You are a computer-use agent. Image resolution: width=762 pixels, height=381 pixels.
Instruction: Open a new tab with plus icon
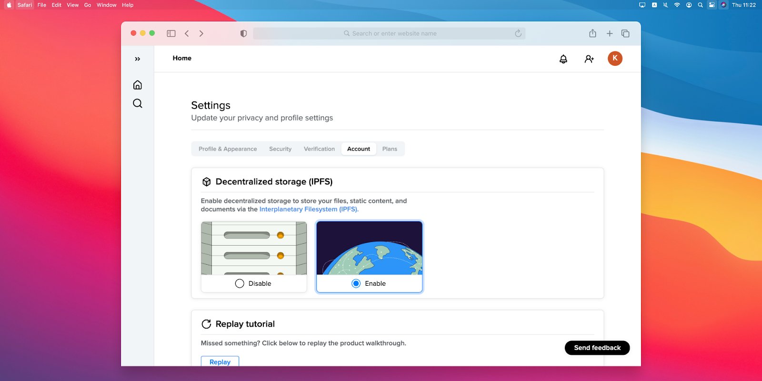coord(610,33)
